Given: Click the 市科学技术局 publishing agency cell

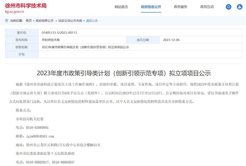Looking at the screenshot, I should [51, 40].
